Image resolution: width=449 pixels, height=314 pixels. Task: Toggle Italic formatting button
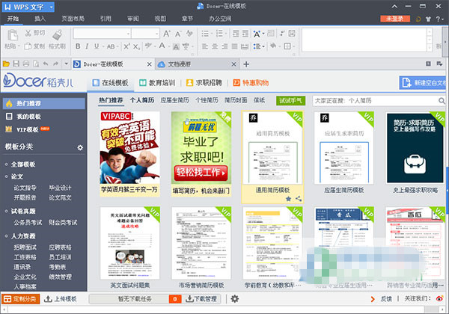click(x=87, y=46)
